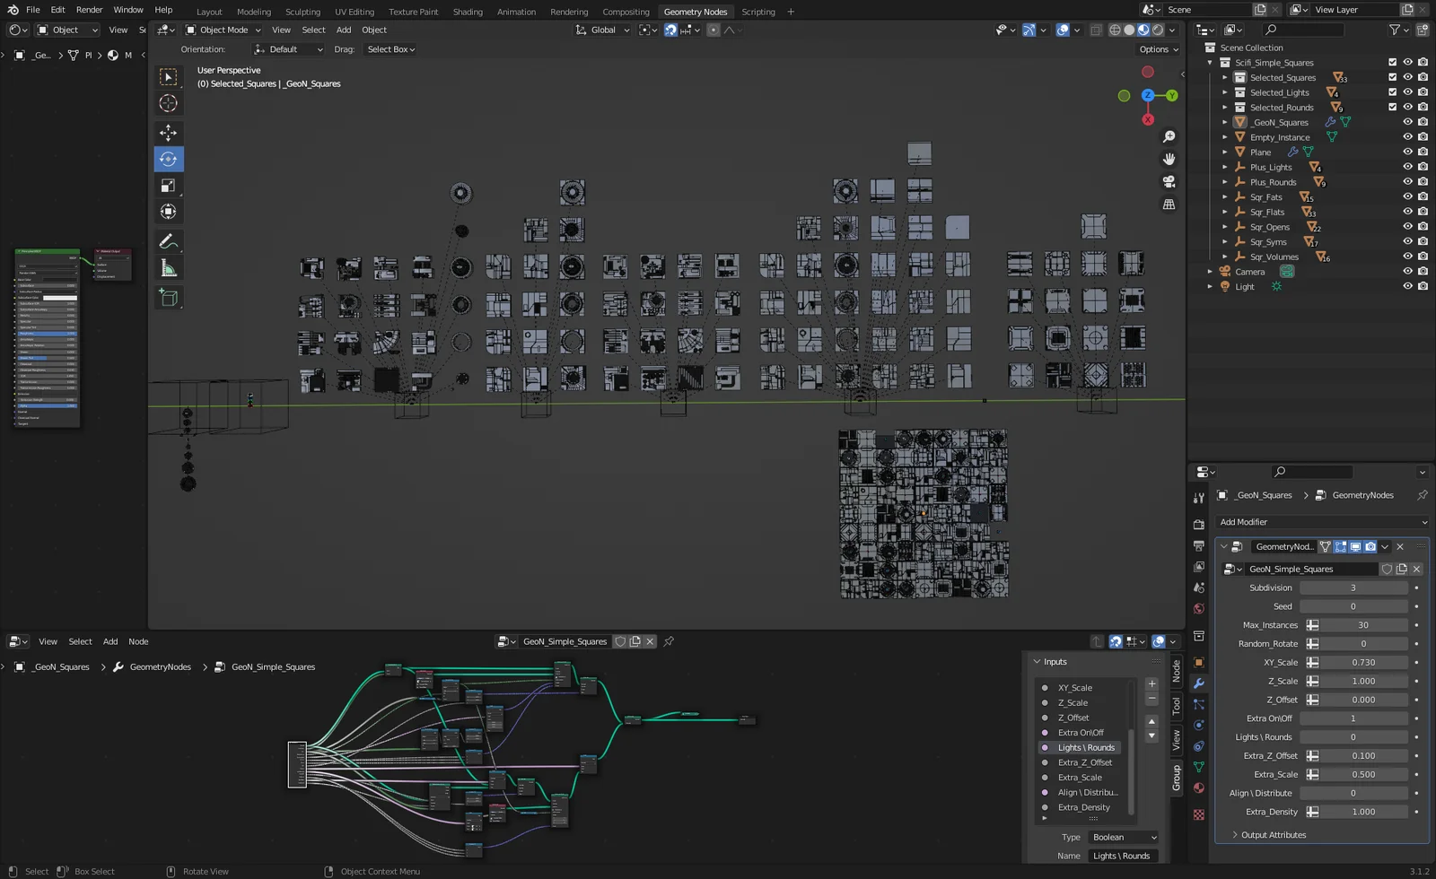The width and height of the screenshot is (1436, 879).
Task: Open the World Properties tab
Action: [1198, 609]
